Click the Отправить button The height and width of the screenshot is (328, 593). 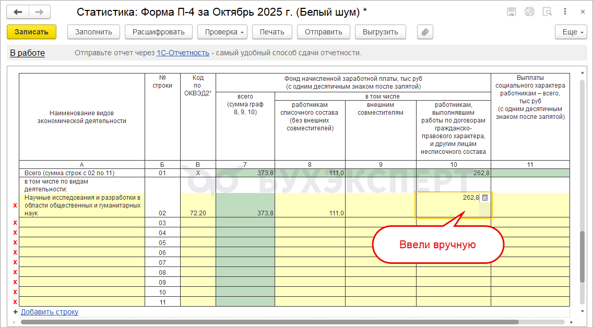point(323,32)
